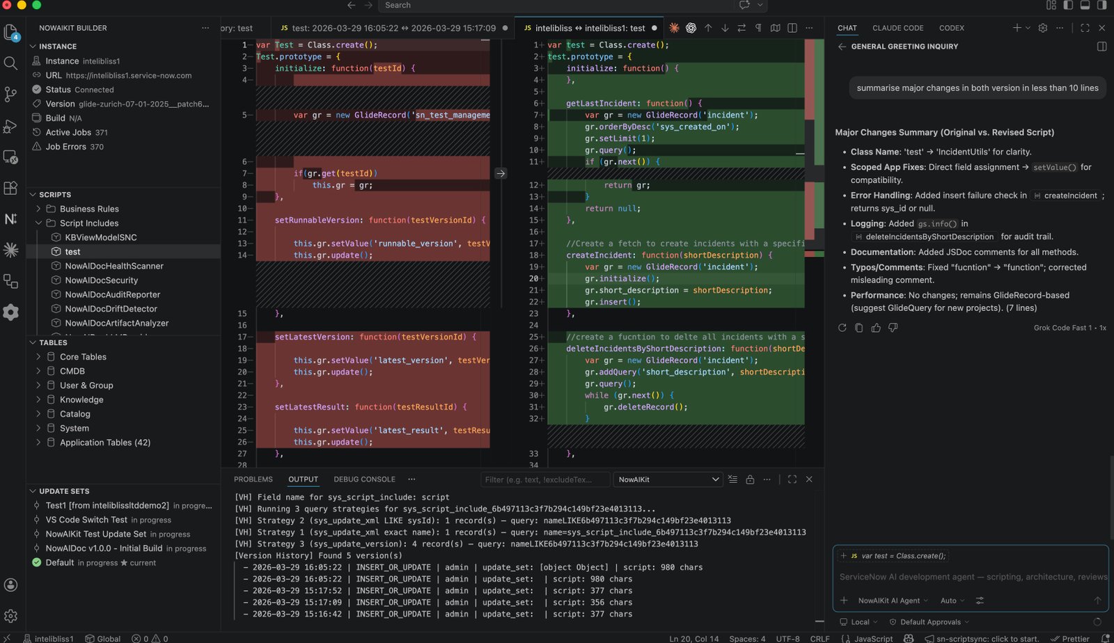Open the Extensions view
Image resolution: width=1114 pixels, height=643 pixels.
click(x=10, y=188)
